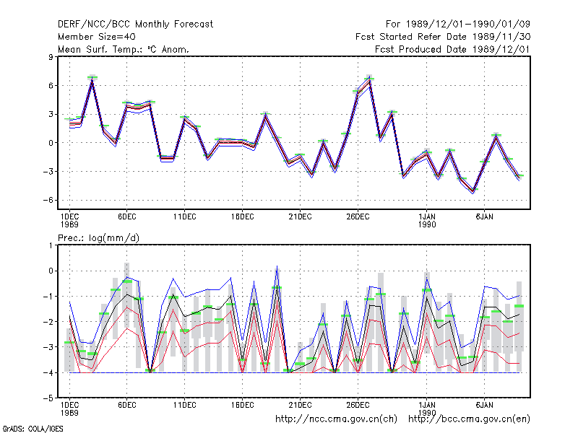Viewport: 578px width, 433px height.
Task: Click the -6 value on temperature y-axis
Action: (48, 201)
